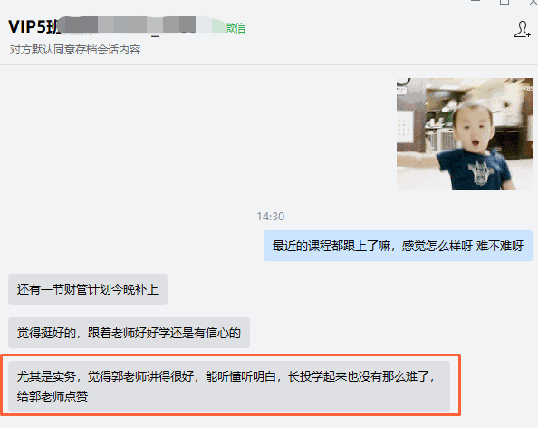Click the green @微信 contact label
This screenshot has width=538, height=428.
tap(235, 28)
